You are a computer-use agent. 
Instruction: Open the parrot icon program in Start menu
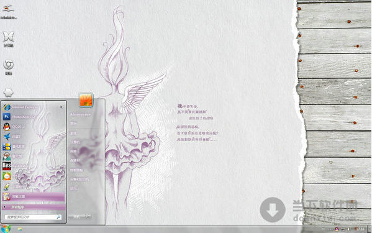(x=33, y=186)
